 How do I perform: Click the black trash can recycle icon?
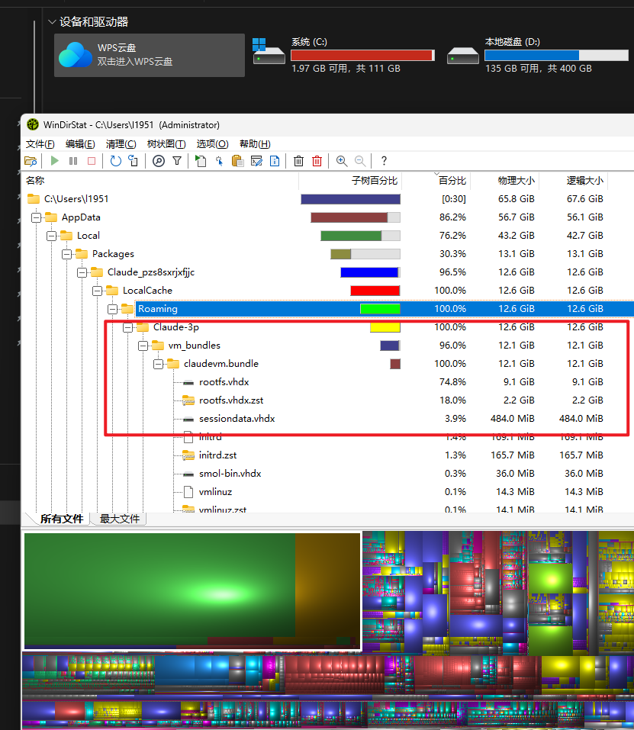pyautogui.click(x=299, y=161)
